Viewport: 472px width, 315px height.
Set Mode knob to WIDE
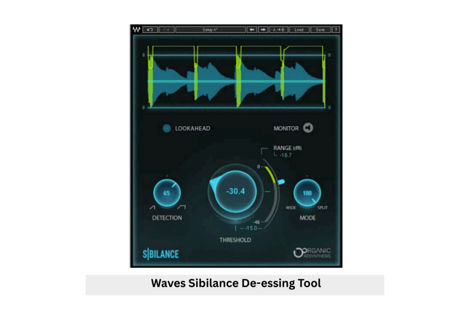[290, 207]
